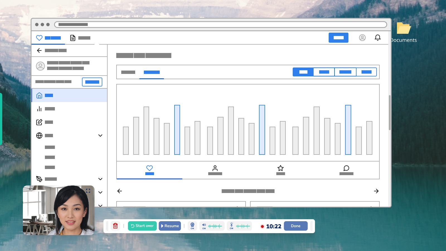Collapse the globe section chevron
The height and width of the screenshot is (251, 446).
tap(100, 136)
